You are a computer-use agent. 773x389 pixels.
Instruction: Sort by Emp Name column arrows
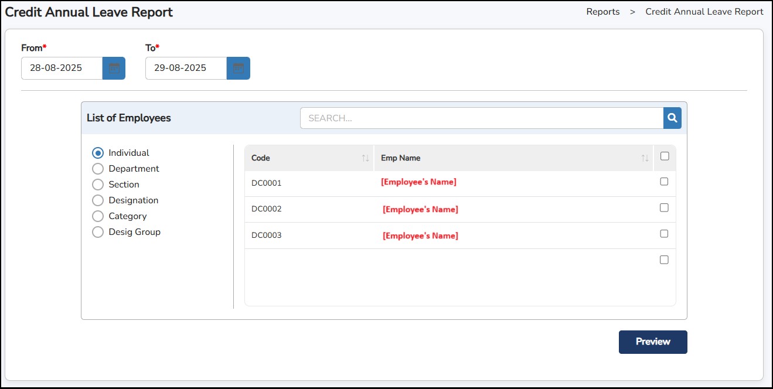(645, 158)
